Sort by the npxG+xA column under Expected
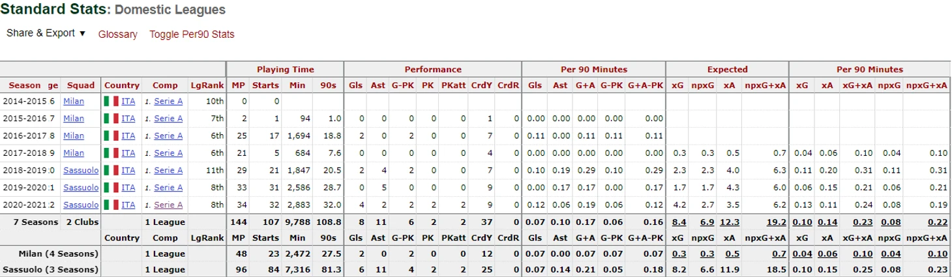 (766, 85)
